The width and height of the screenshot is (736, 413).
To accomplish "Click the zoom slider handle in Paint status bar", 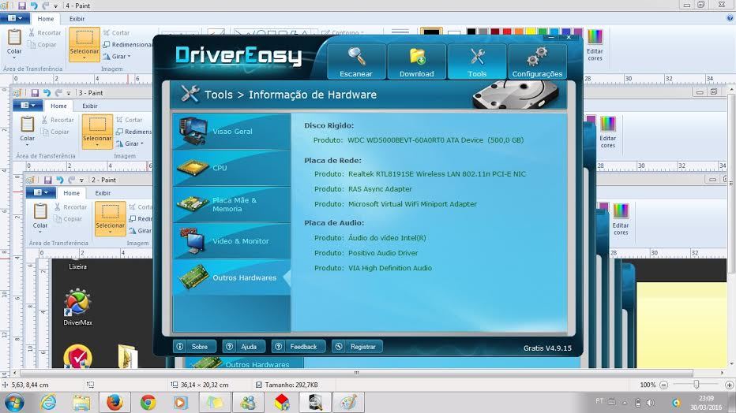I will coord(696,385).
